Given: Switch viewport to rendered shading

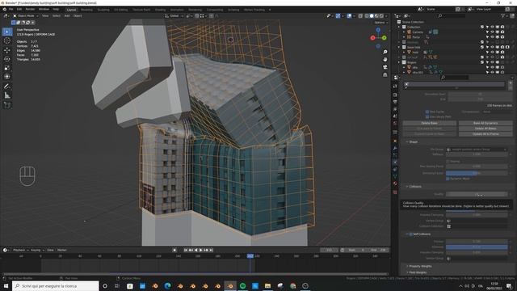Looking at the screenshot, I should point(381,16).
